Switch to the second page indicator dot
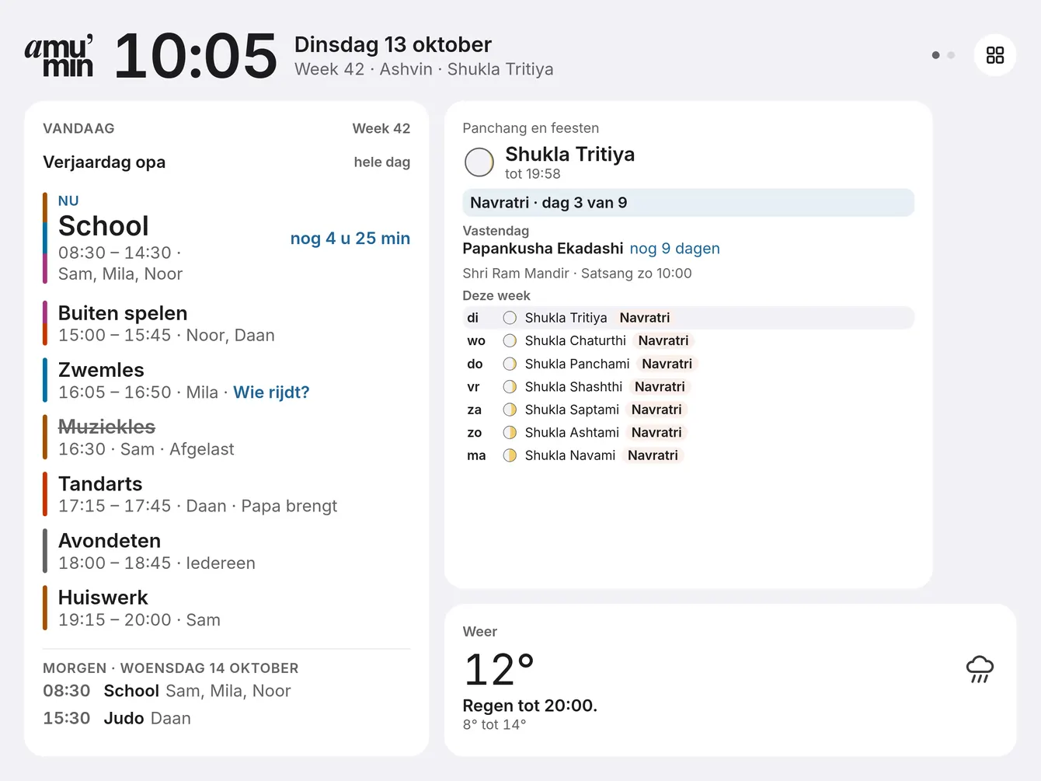The image size is (1041, 781). pyautogui.click(x=951, y=55)
